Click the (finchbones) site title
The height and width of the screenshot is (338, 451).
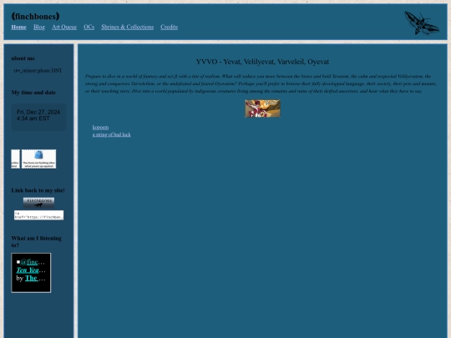[x=35, y=17]
